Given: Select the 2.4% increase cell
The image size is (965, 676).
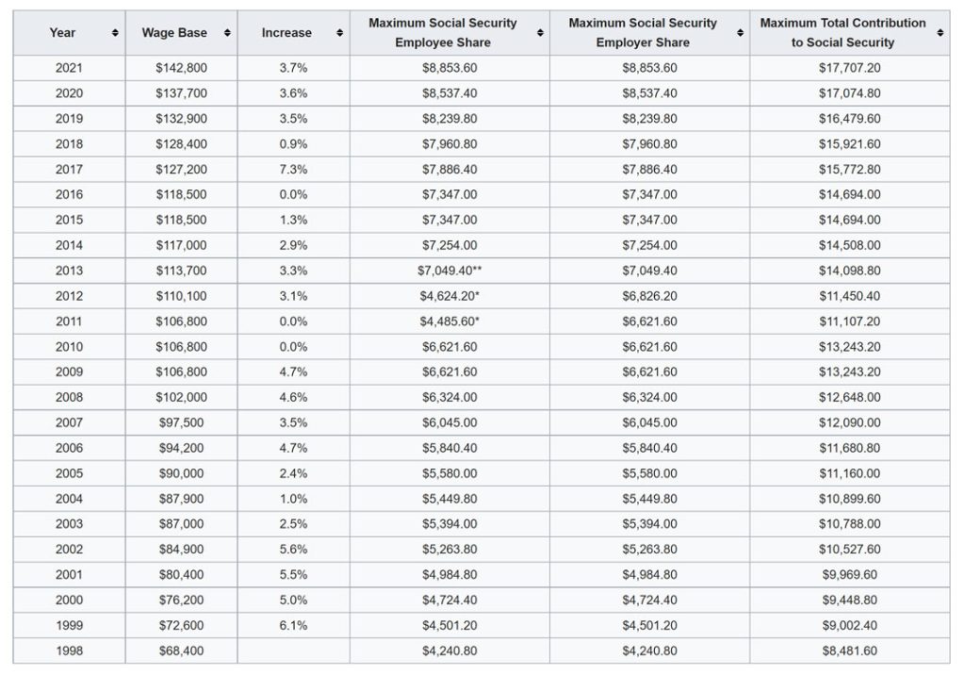Looking at the screenshot, I should (x=294, y=473).
